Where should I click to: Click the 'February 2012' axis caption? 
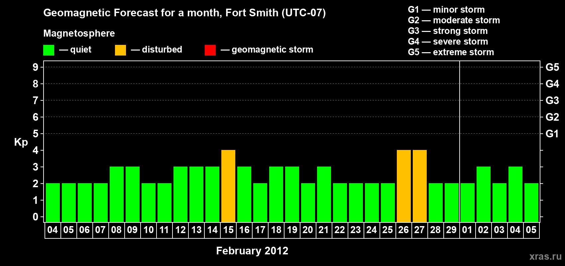252,251
